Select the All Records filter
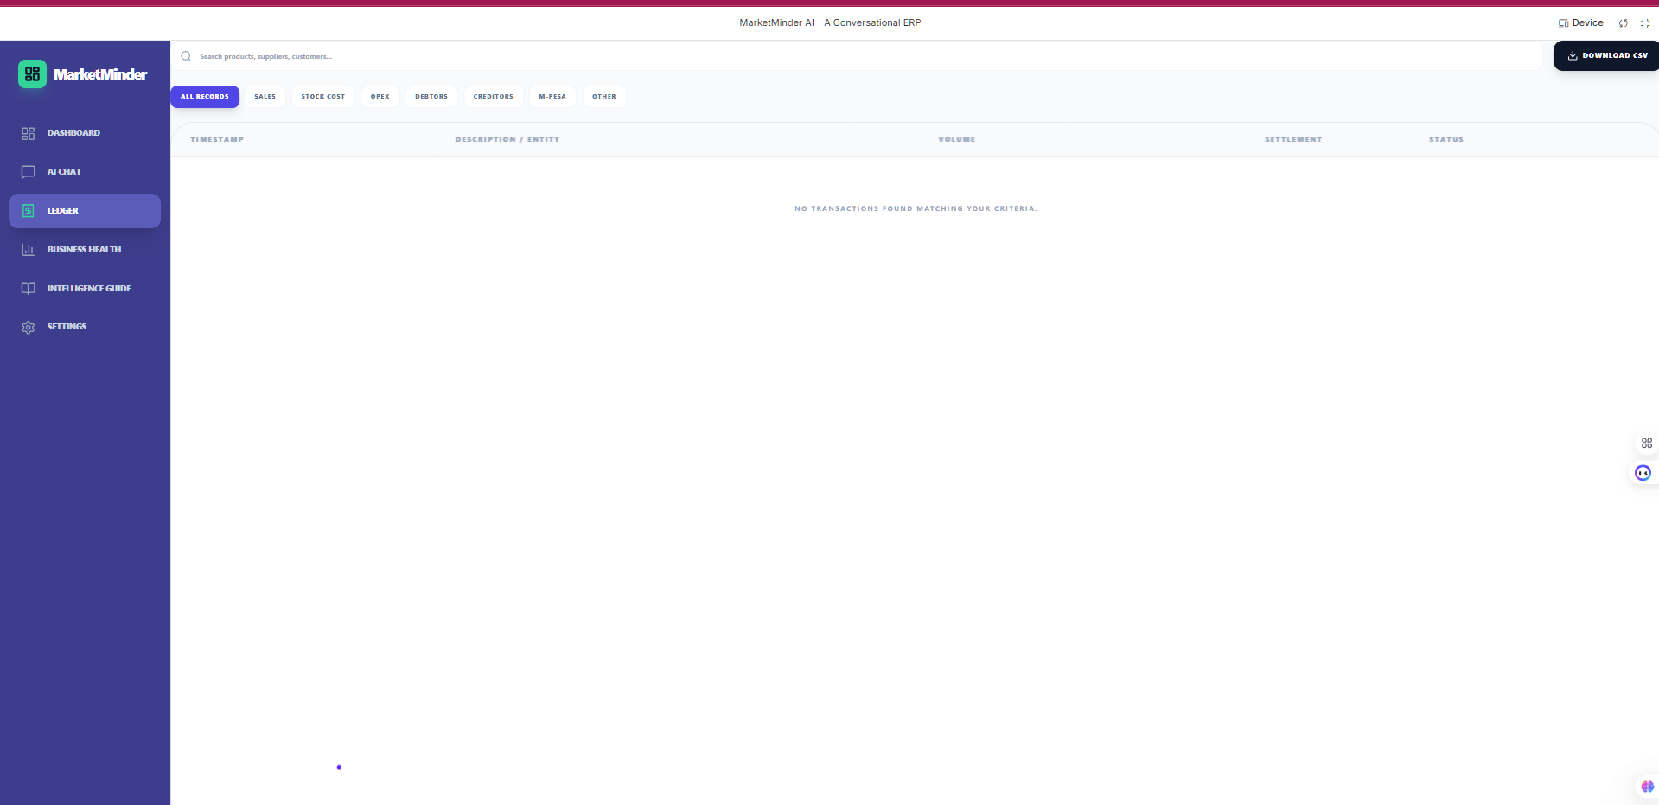This screenshot has height=805, width=1659. (205, 97)
